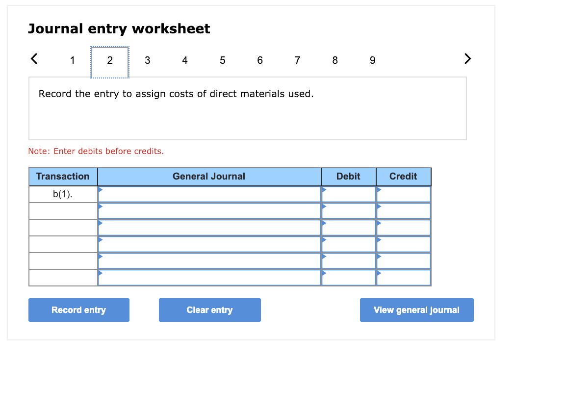566x413 pixels.
Task: Click the Debit input in the second row
Action: click(x=348, y=210)
